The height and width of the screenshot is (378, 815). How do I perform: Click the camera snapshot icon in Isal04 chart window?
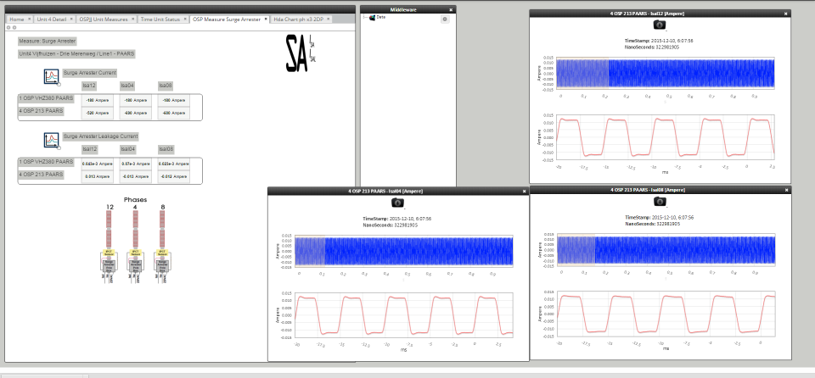point(396,203)
